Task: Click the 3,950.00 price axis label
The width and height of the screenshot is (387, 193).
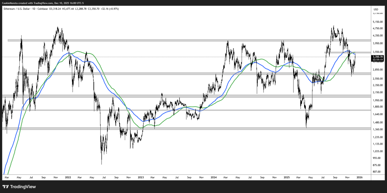Action: 377,43
